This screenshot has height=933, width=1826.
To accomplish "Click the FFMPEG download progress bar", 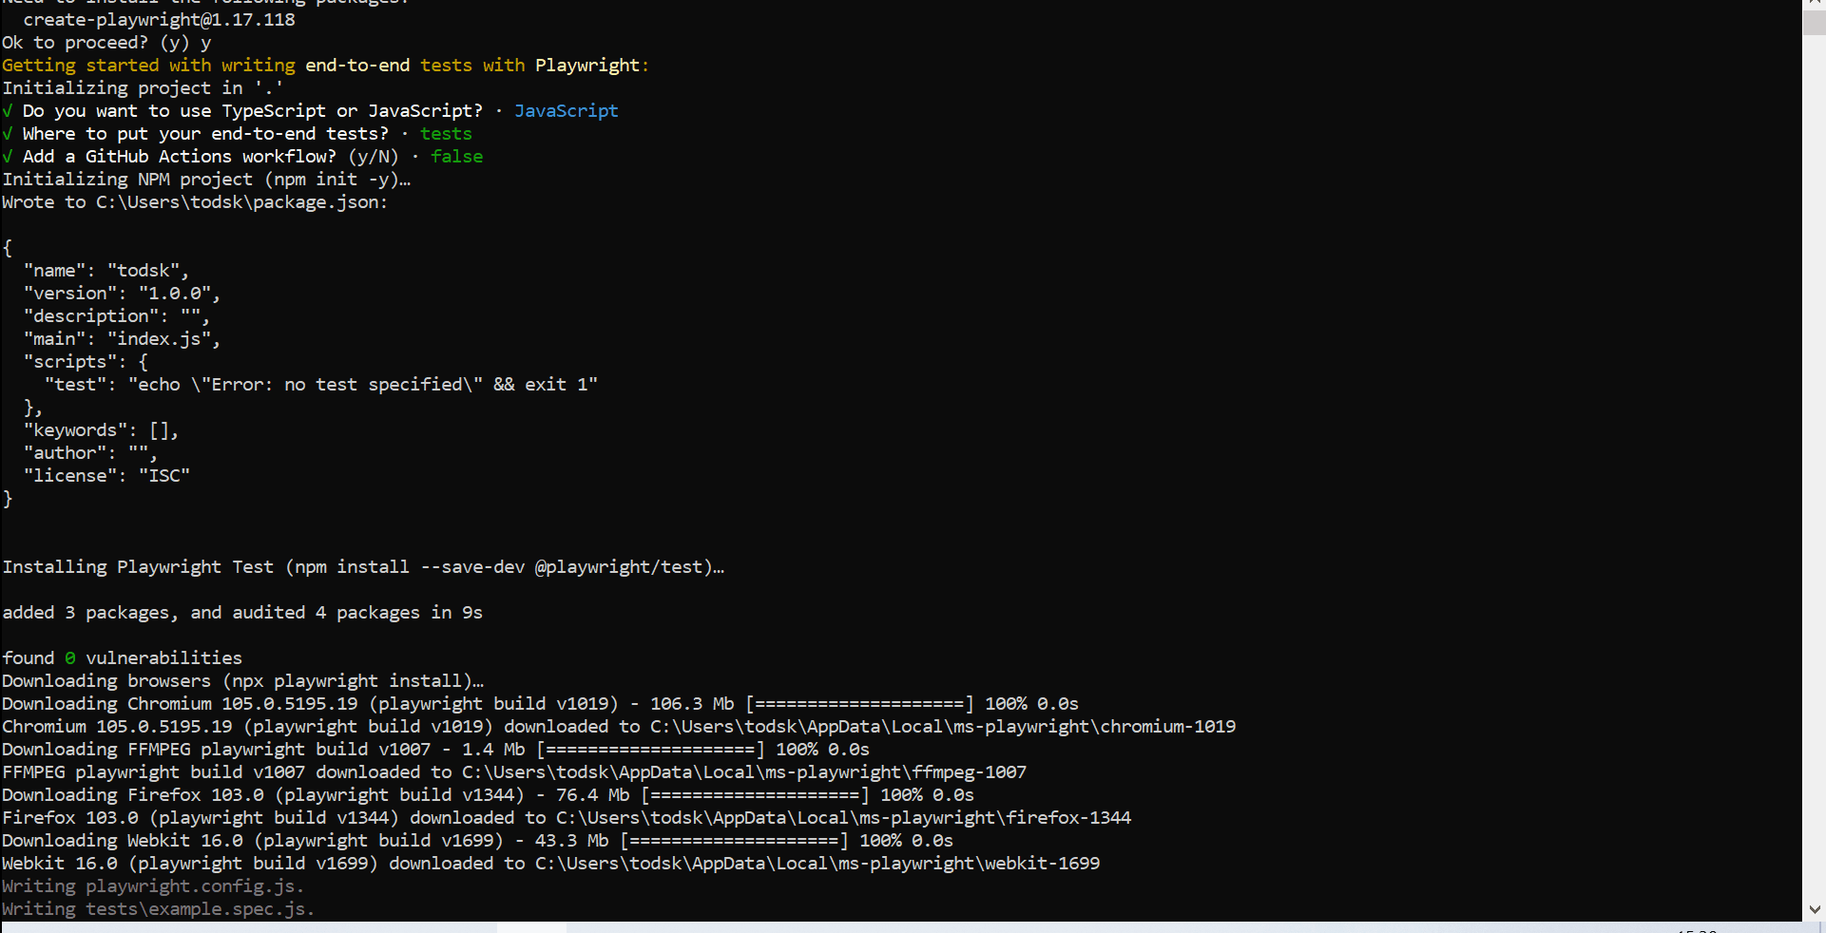I will [650, 750].
